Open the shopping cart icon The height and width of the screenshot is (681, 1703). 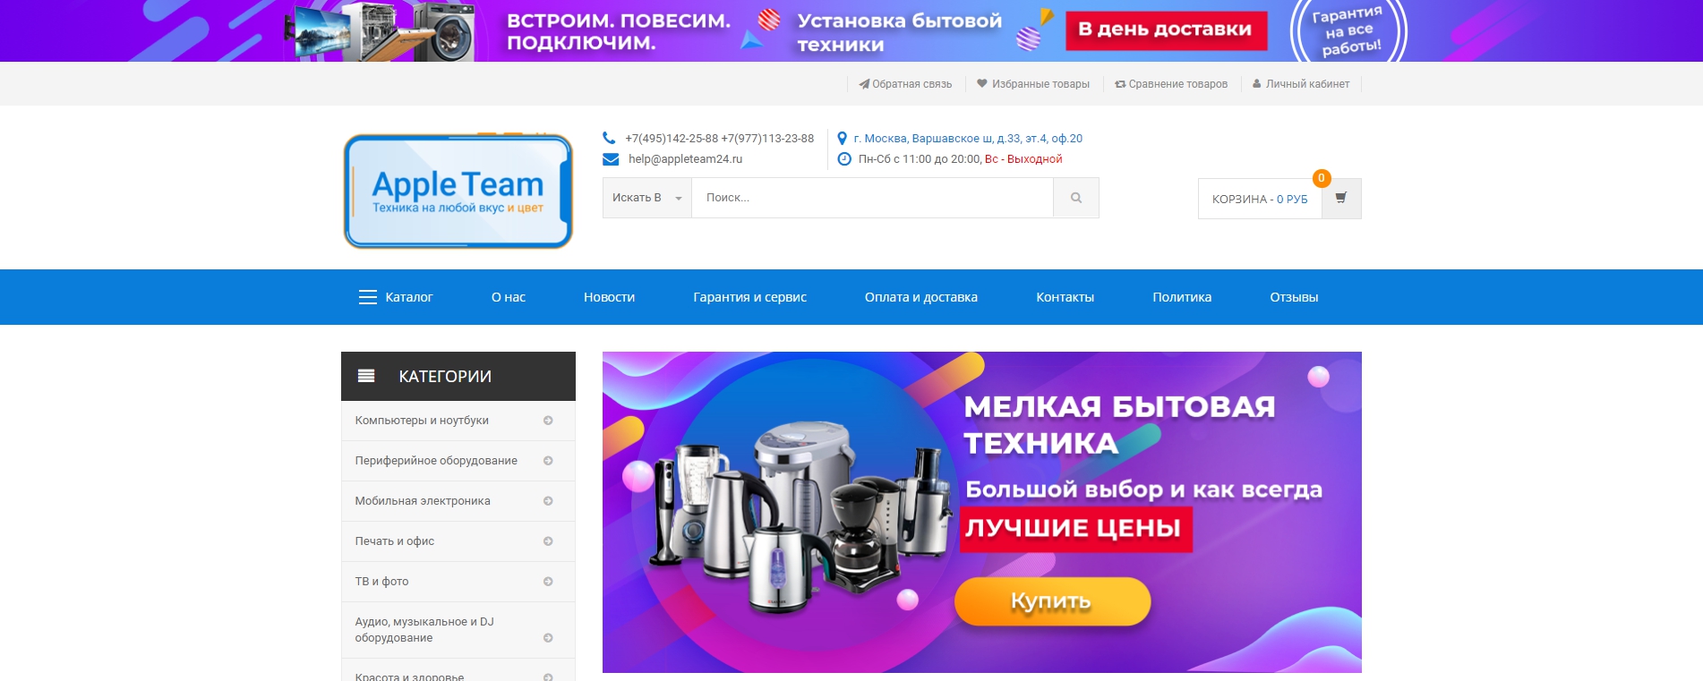(x=1341, y=199)
